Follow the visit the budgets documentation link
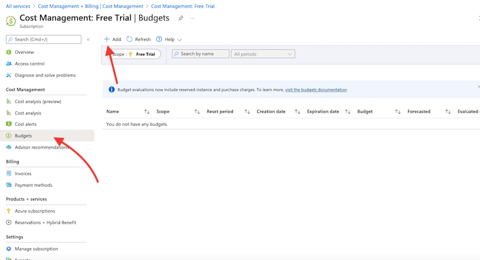 tap(316, 90)
